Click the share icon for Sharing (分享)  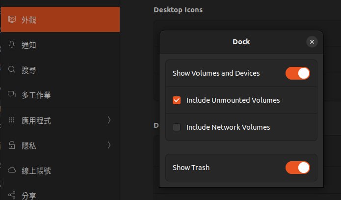[12, 195]
